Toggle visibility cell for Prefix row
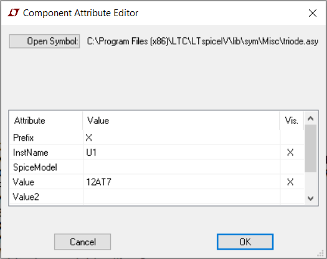327x259 pixels. pos(291,138)
